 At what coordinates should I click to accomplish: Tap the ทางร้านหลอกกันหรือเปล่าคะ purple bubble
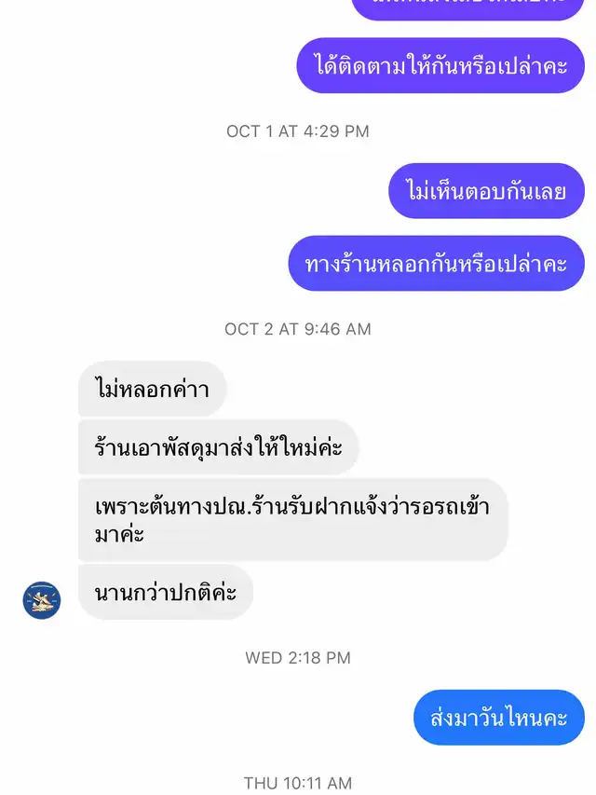(x=437, y=263)
